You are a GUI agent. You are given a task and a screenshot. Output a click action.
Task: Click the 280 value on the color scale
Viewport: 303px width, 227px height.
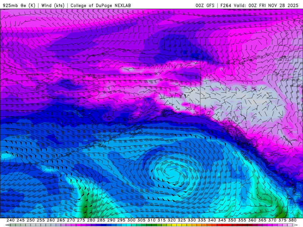coord(91,220)
